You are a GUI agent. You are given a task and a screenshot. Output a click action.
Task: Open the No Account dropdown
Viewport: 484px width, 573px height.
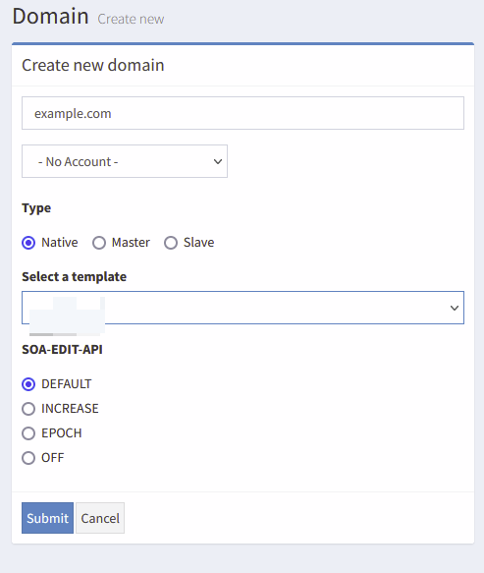tap(125, 161)
